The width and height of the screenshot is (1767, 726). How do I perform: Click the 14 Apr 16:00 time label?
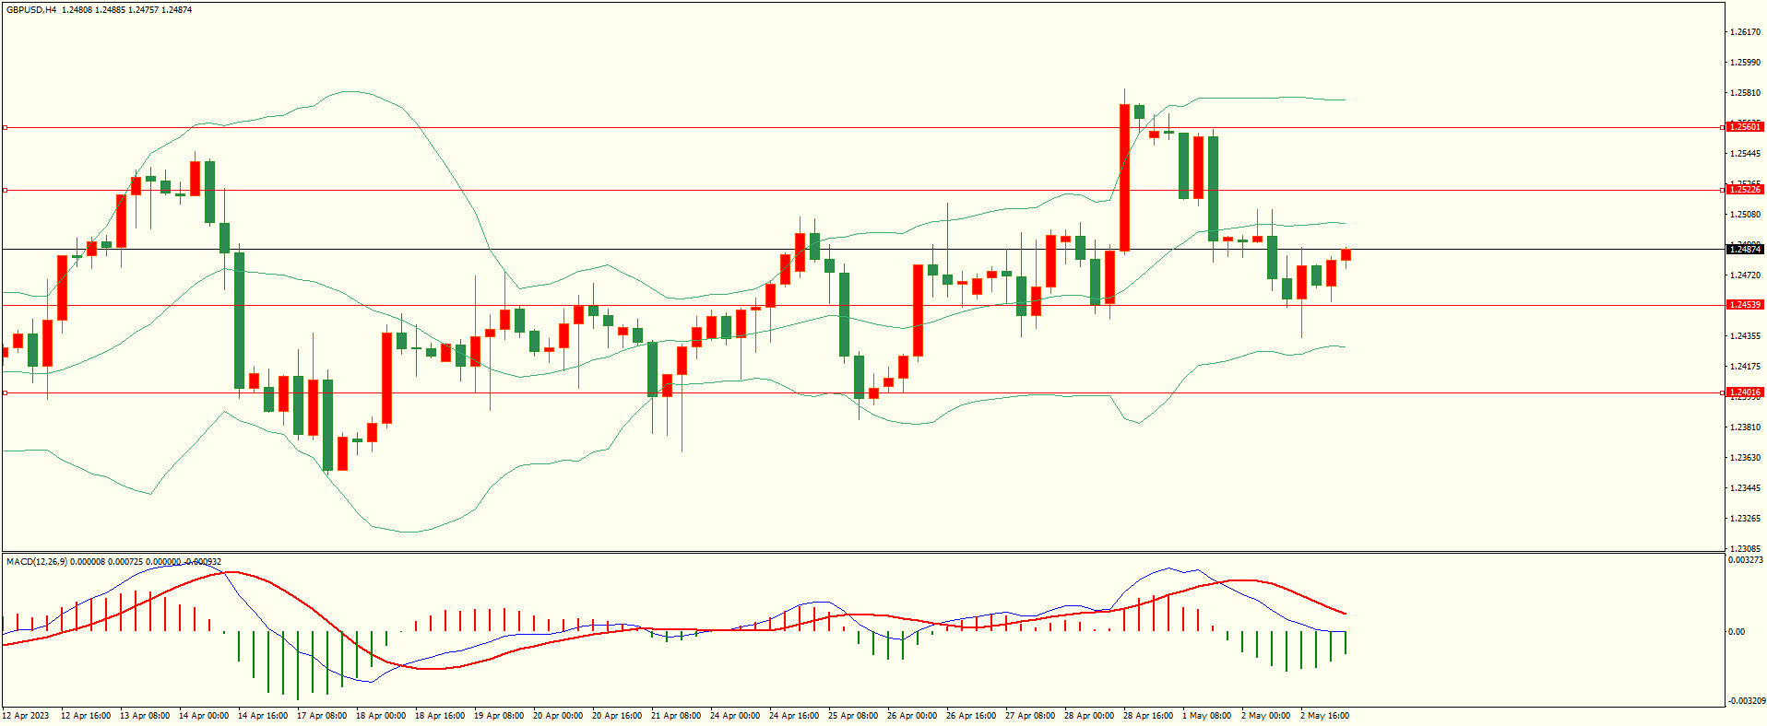[x=263, y=716]
